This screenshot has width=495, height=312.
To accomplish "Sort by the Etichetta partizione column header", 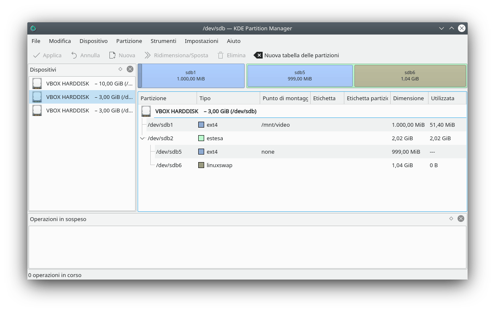I will click(367, 98).
